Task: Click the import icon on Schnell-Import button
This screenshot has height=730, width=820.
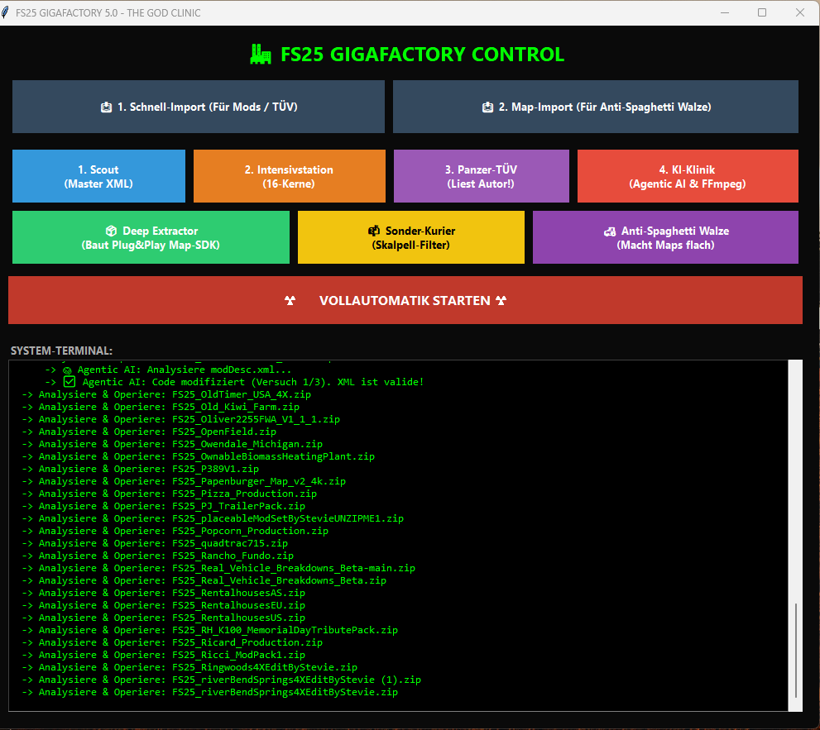Action: click(x=106, y=107)
